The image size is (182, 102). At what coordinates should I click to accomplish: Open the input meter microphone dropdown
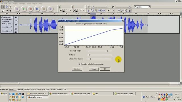click(76, 11)
